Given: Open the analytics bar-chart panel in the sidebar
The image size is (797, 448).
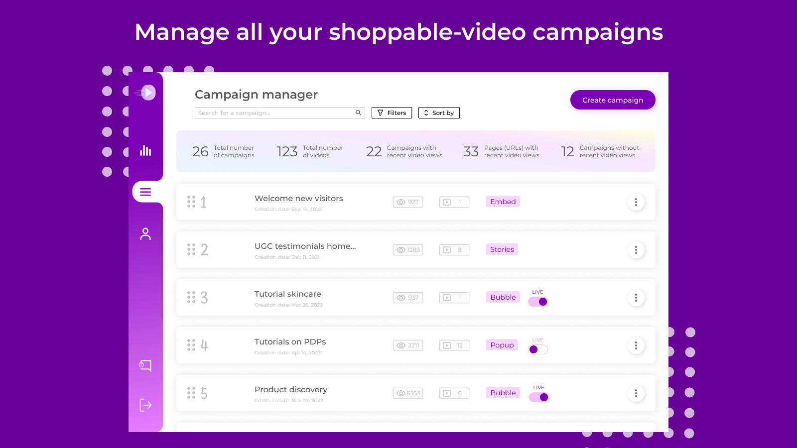Looking at the screenshot, I should (145, 151).
